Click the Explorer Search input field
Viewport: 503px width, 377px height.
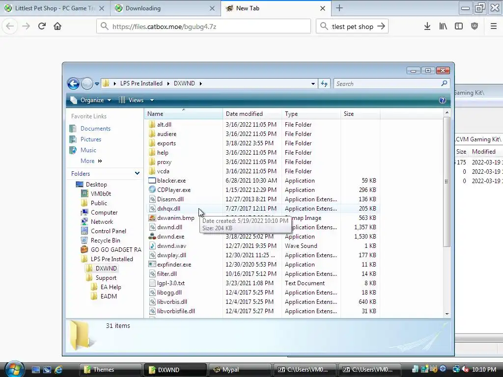(x=387, y=83)
